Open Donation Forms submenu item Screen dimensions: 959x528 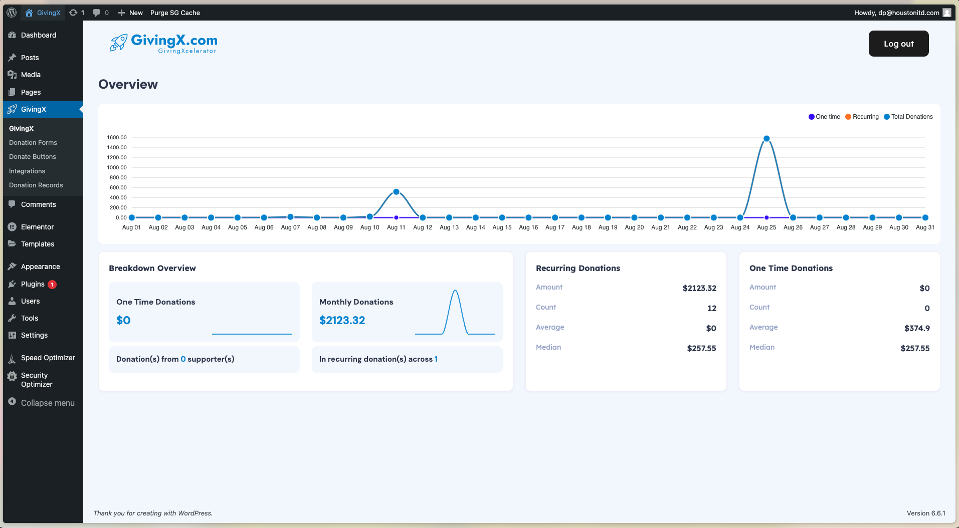tap(33, 143)
